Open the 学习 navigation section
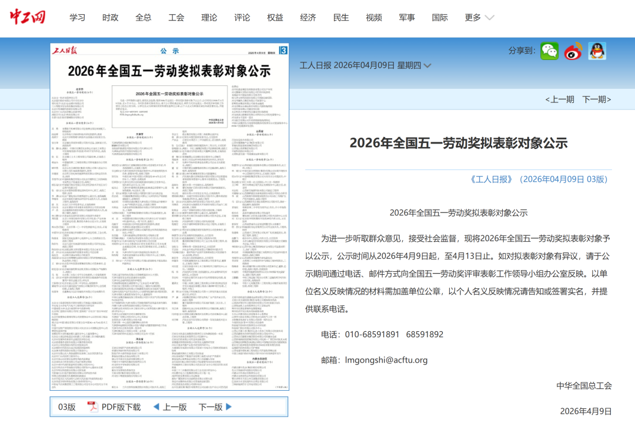The height and width of the screenshot is (426, 635). 77,18
